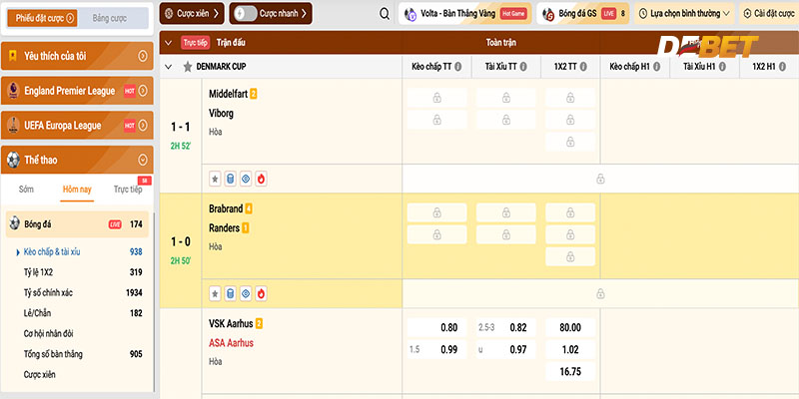Click the info icon beside Kèo chấp TT

click(x=457, y=67)
